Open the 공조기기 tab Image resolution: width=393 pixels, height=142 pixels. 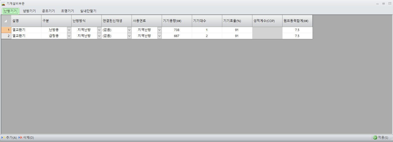[x=48, y=11]
